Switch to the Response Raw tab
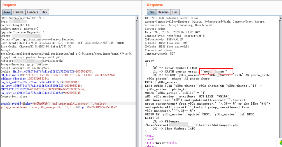Viewport: 282px width, 147px height. [x=152, y=12]
